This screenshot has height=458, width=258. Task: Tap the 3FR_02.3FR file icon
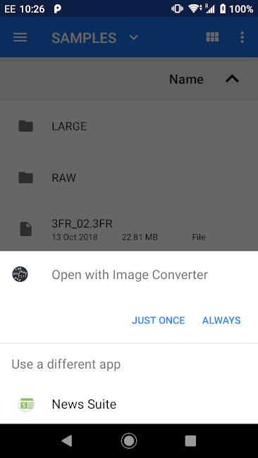coord(25,229)
